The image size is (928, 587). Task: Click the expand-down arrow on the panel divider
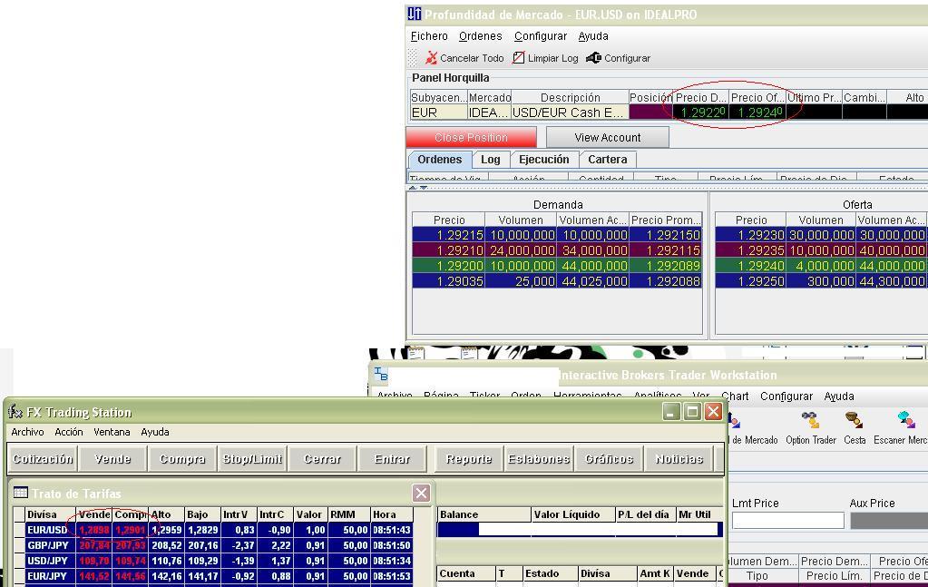pyautogui.click(x=423, y=188)
